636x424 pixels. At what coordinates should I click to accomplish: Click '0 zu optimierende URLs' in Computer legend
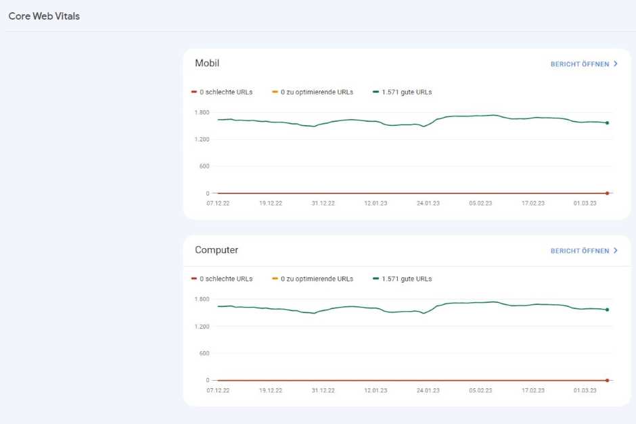[317, 279]
